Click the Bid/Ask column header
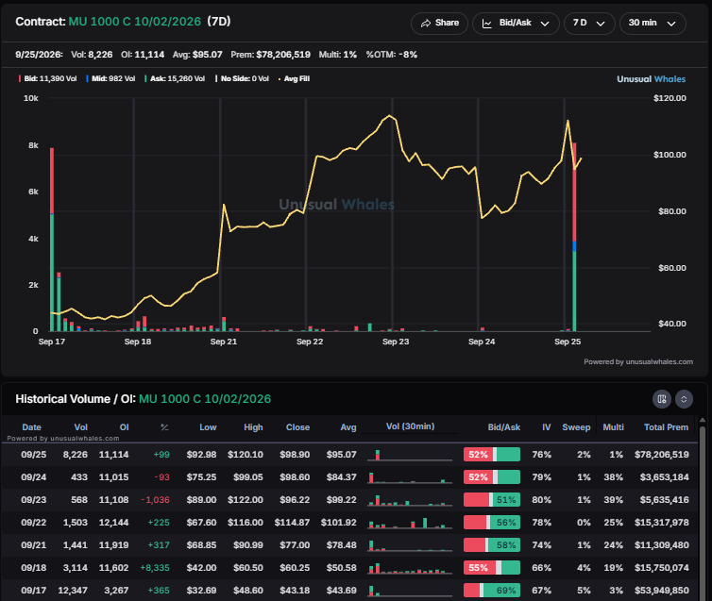 (504, 426)
